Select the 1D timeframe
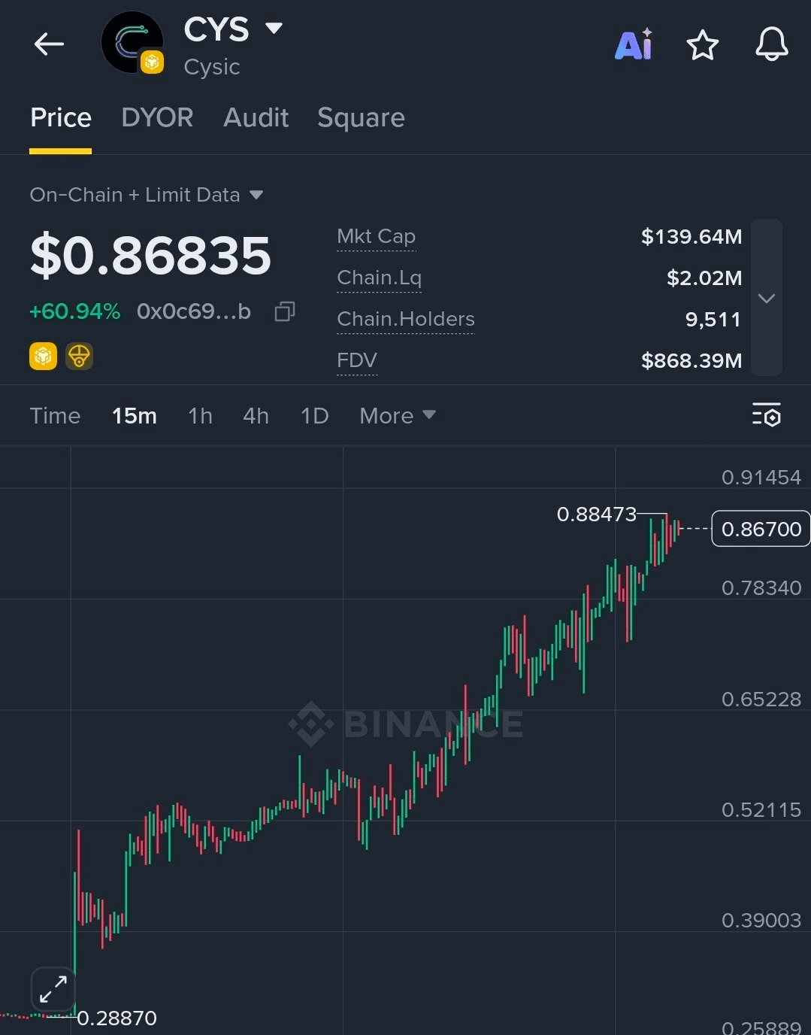Viewport: 811px width, 1035px height. (x=314, y=415)
